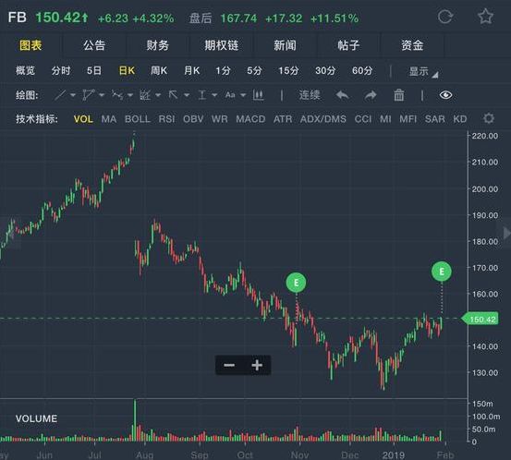Enable the MACD indicator
This screenshot has height=460, width=511.
point(250,119)
